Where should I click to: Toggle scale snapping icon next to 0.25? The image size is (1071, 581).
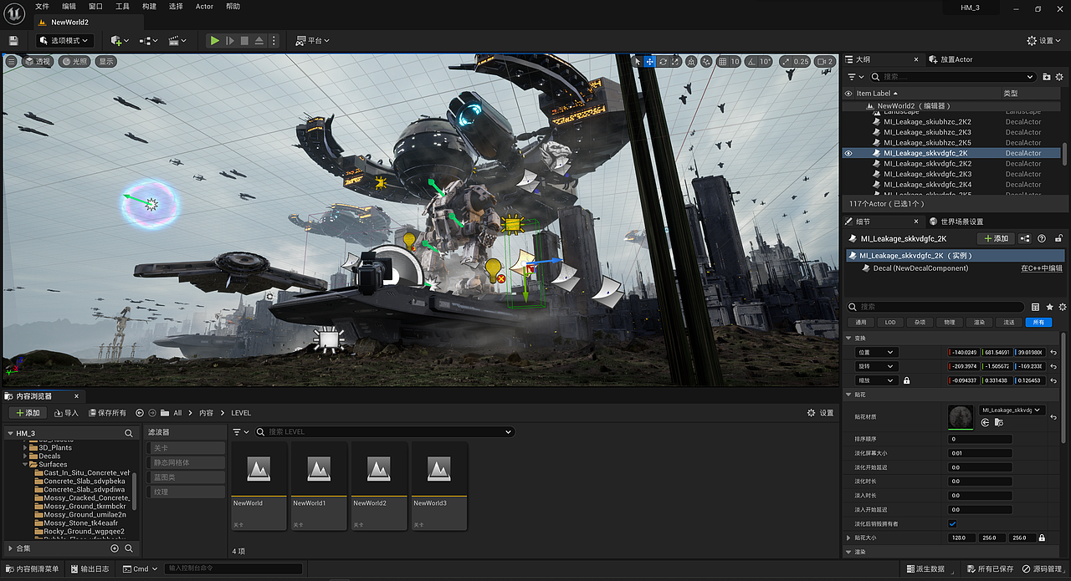787,61
